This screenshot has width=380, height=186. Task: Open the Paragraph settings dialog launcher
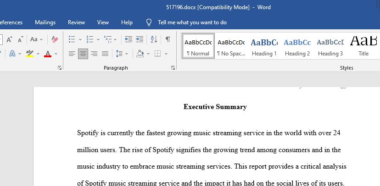click(173, 68)
